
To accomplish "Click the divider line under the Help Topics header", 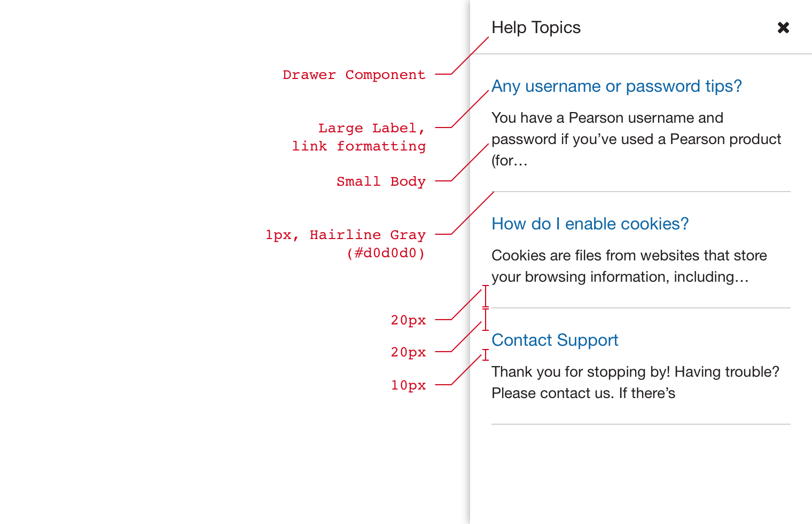I will pos(641,54).
